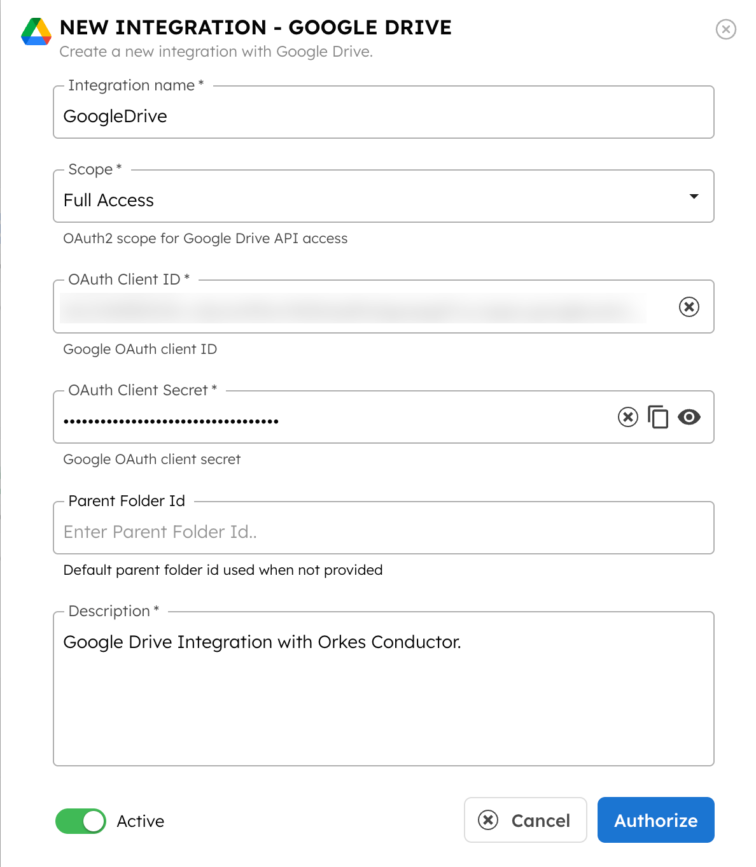Click 'Default parent folder id used when not provided'
This screenshot has width=756, height=867.
(x=223, y=570)
